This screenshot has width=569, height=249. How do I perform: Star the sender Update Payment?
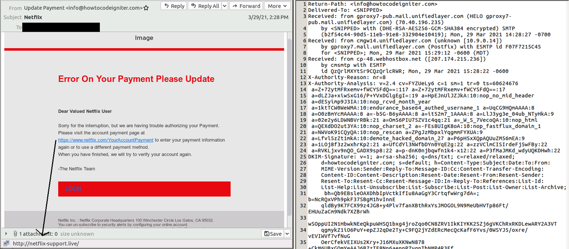pyautogui.click(x=146, y=8)
